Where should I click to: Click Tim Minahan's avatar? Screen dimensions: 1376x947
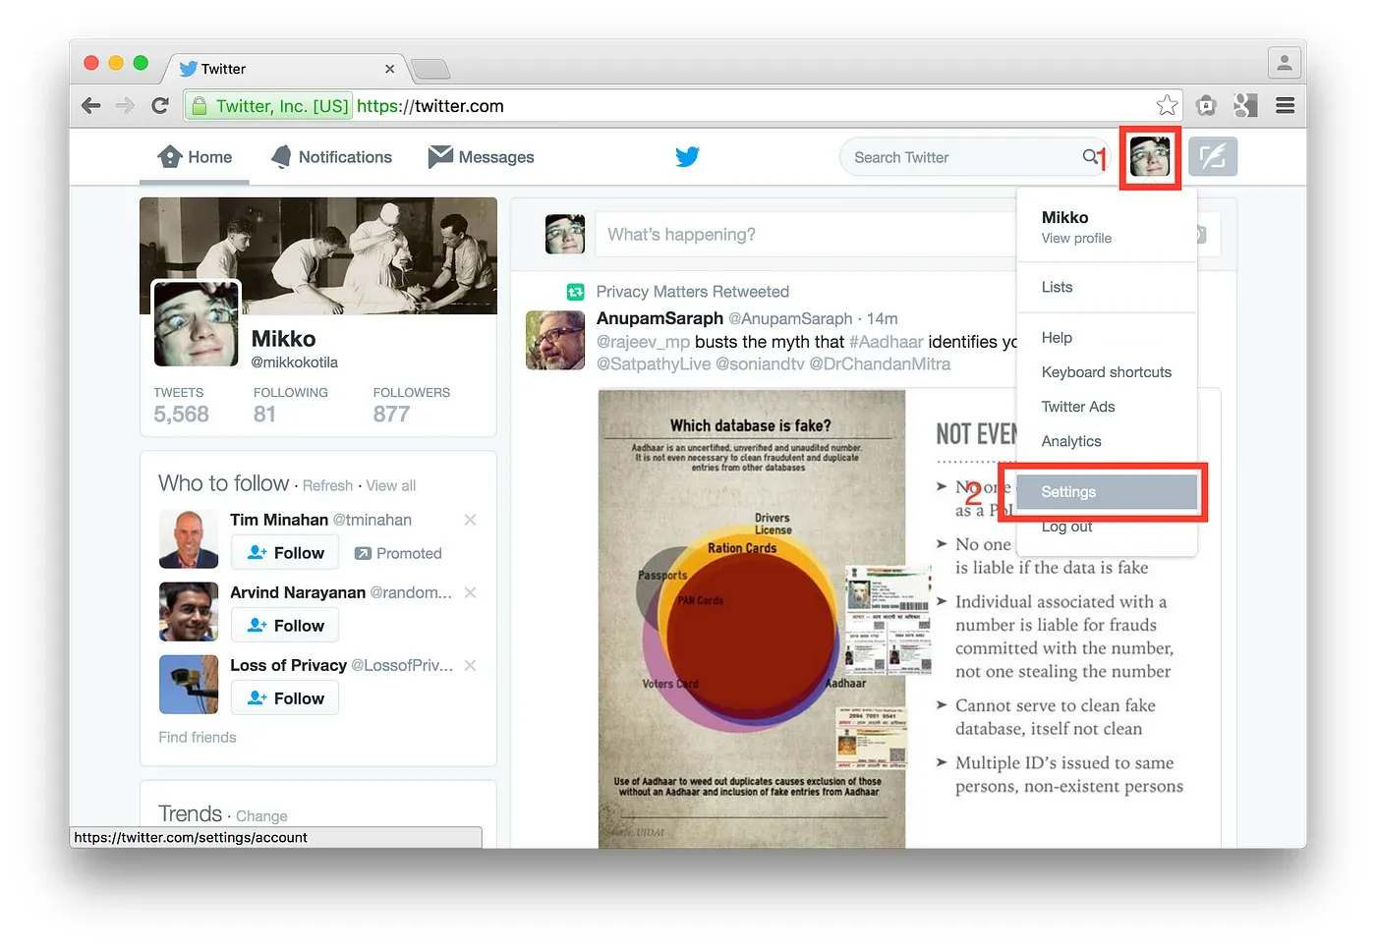coord(189,539)
